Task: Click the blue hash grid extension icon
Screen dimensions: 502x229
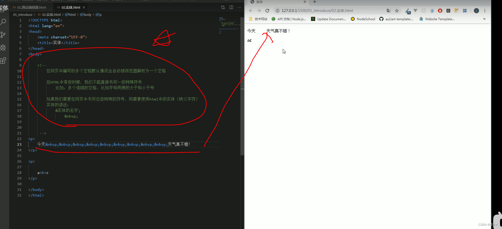Action: (x=465, y=11)
